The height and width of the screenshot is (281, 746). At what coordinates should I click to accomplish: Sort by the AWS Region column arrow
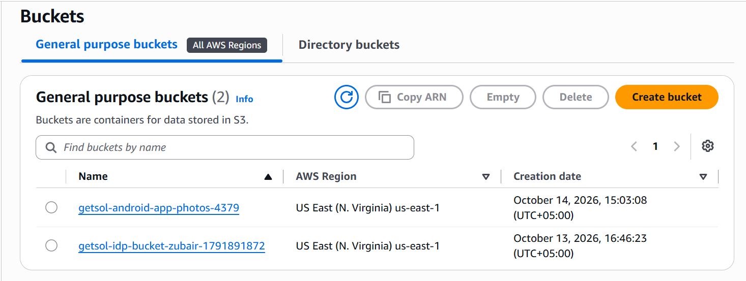click(486, 177)
